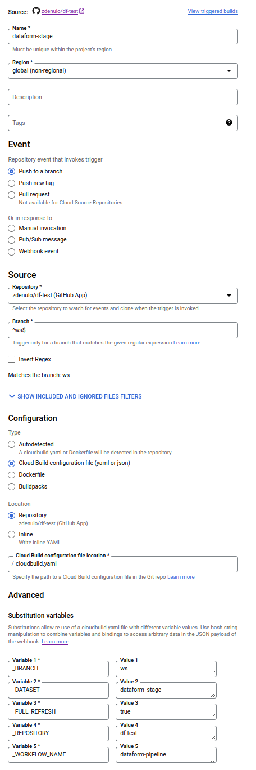The image size is (256, 770).
Task: Click Learn more under Substitution variables description
Action: pyautogui.click(x=55, y=642)
